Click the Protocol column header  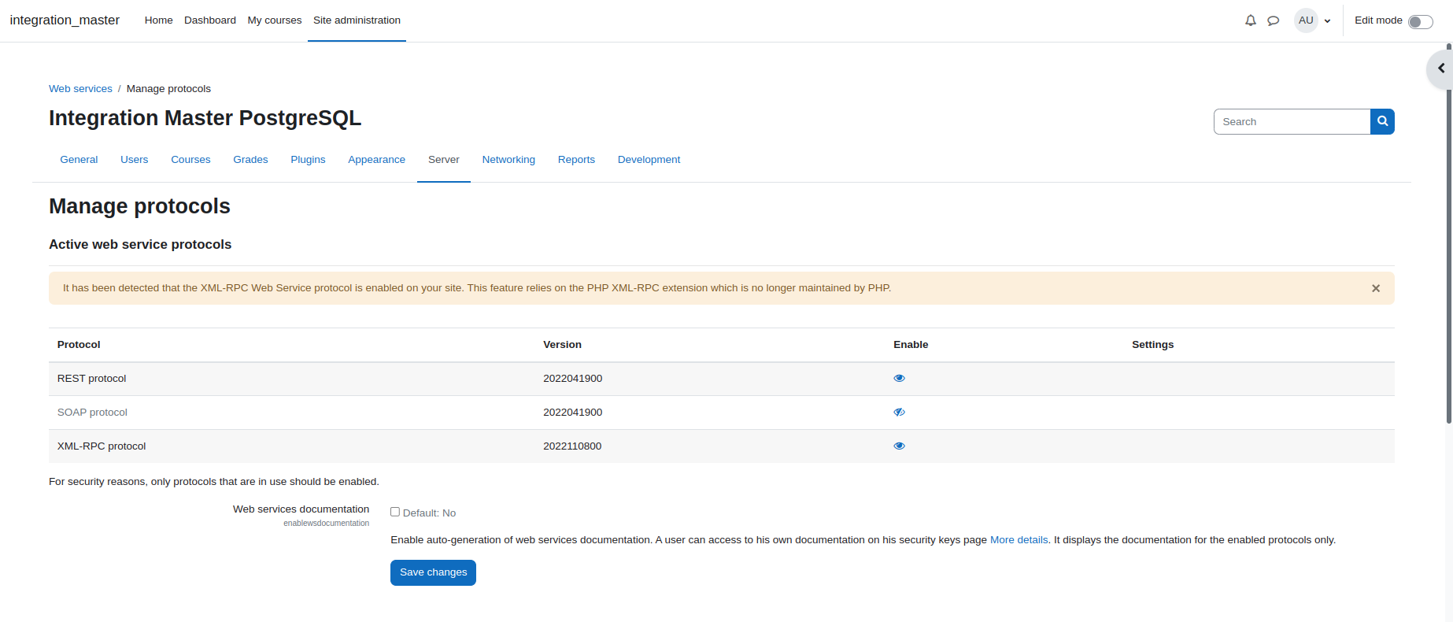coord(79,345)
